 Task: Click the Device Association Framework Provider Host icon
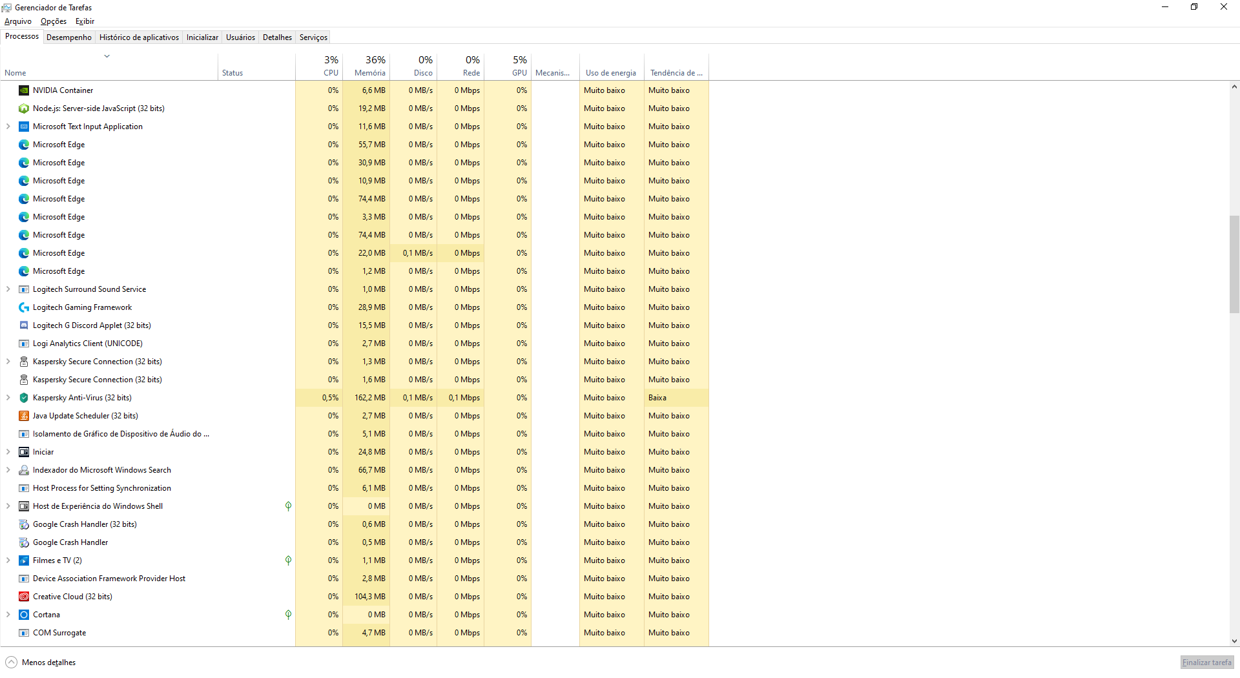(24, 579)
